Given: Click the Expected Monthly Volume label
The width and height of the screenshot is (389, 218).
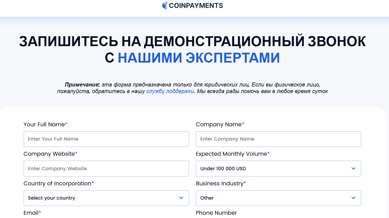Looking at the screenshot, I should [x=233, y=154].
